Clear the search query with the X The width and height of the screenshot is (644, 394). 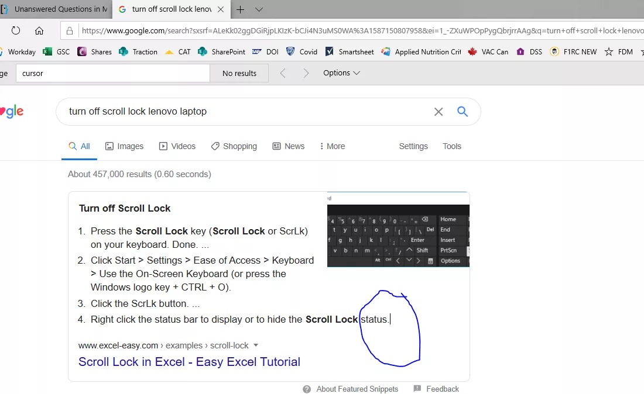pos(439,112)
